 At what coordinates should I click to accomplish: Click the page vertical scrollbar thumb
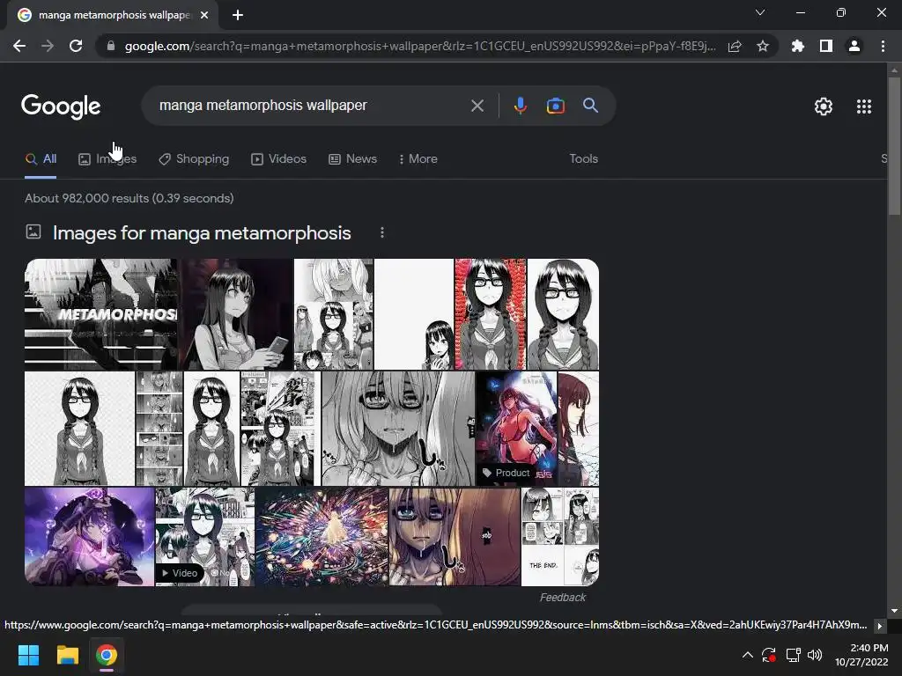(x=894, y=145)
